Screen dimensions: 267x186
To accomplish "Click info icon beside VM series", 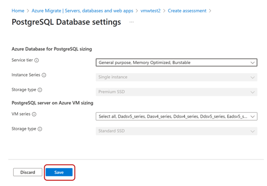I will 35,114.
